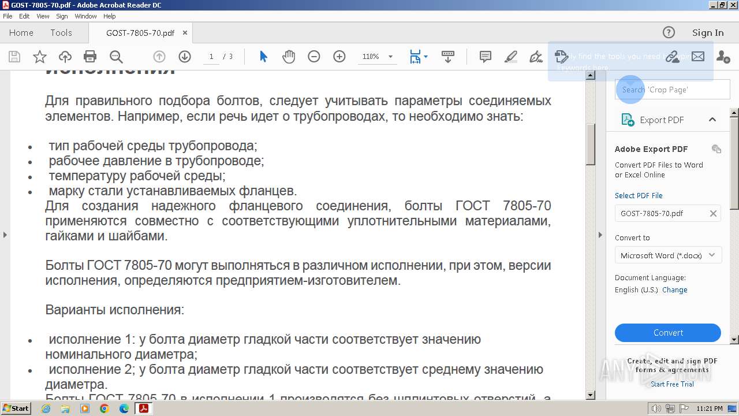Go to previous page arrow

pyautogui.click(x=159, y=57)
